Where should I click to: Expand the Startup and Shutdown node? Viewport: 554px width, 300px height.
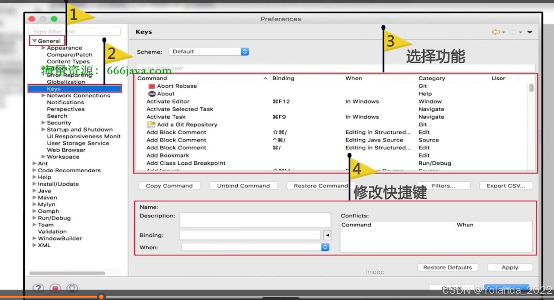[x=43, y=129]
